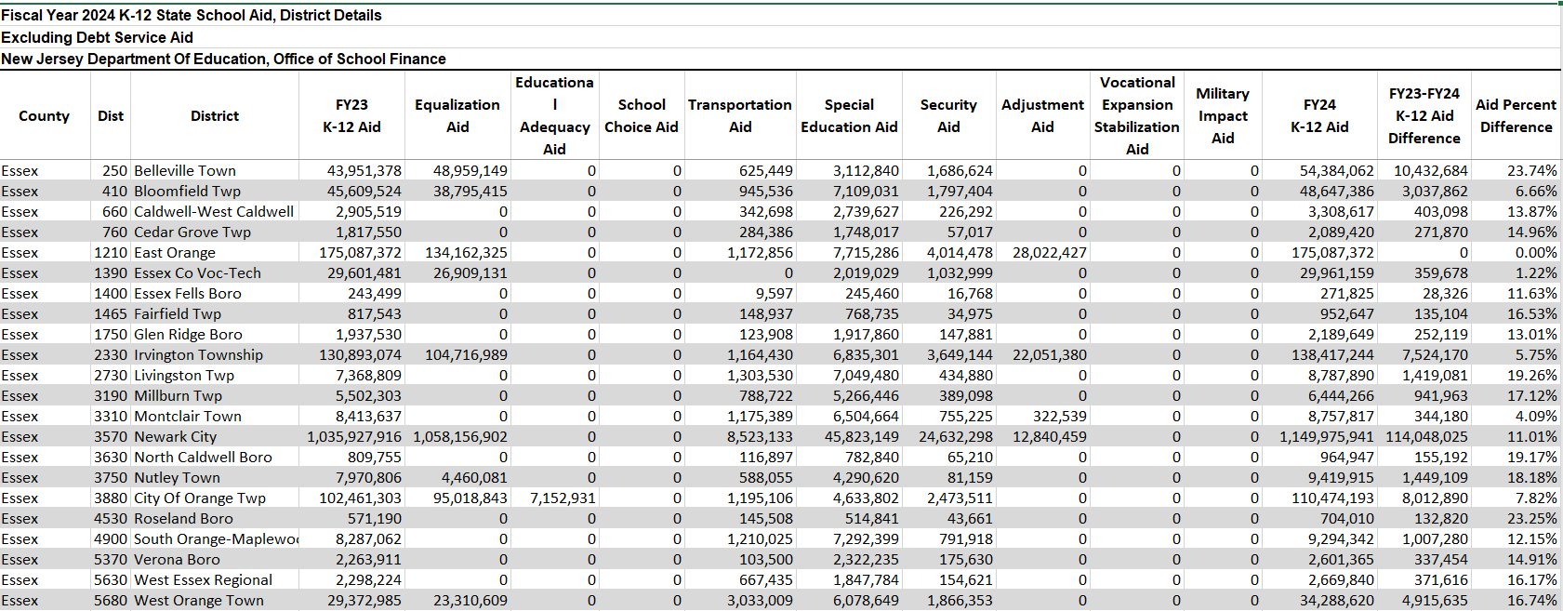Click City Of Orange Twp's 7,152,931 adequacy aid

coord(563,498)
